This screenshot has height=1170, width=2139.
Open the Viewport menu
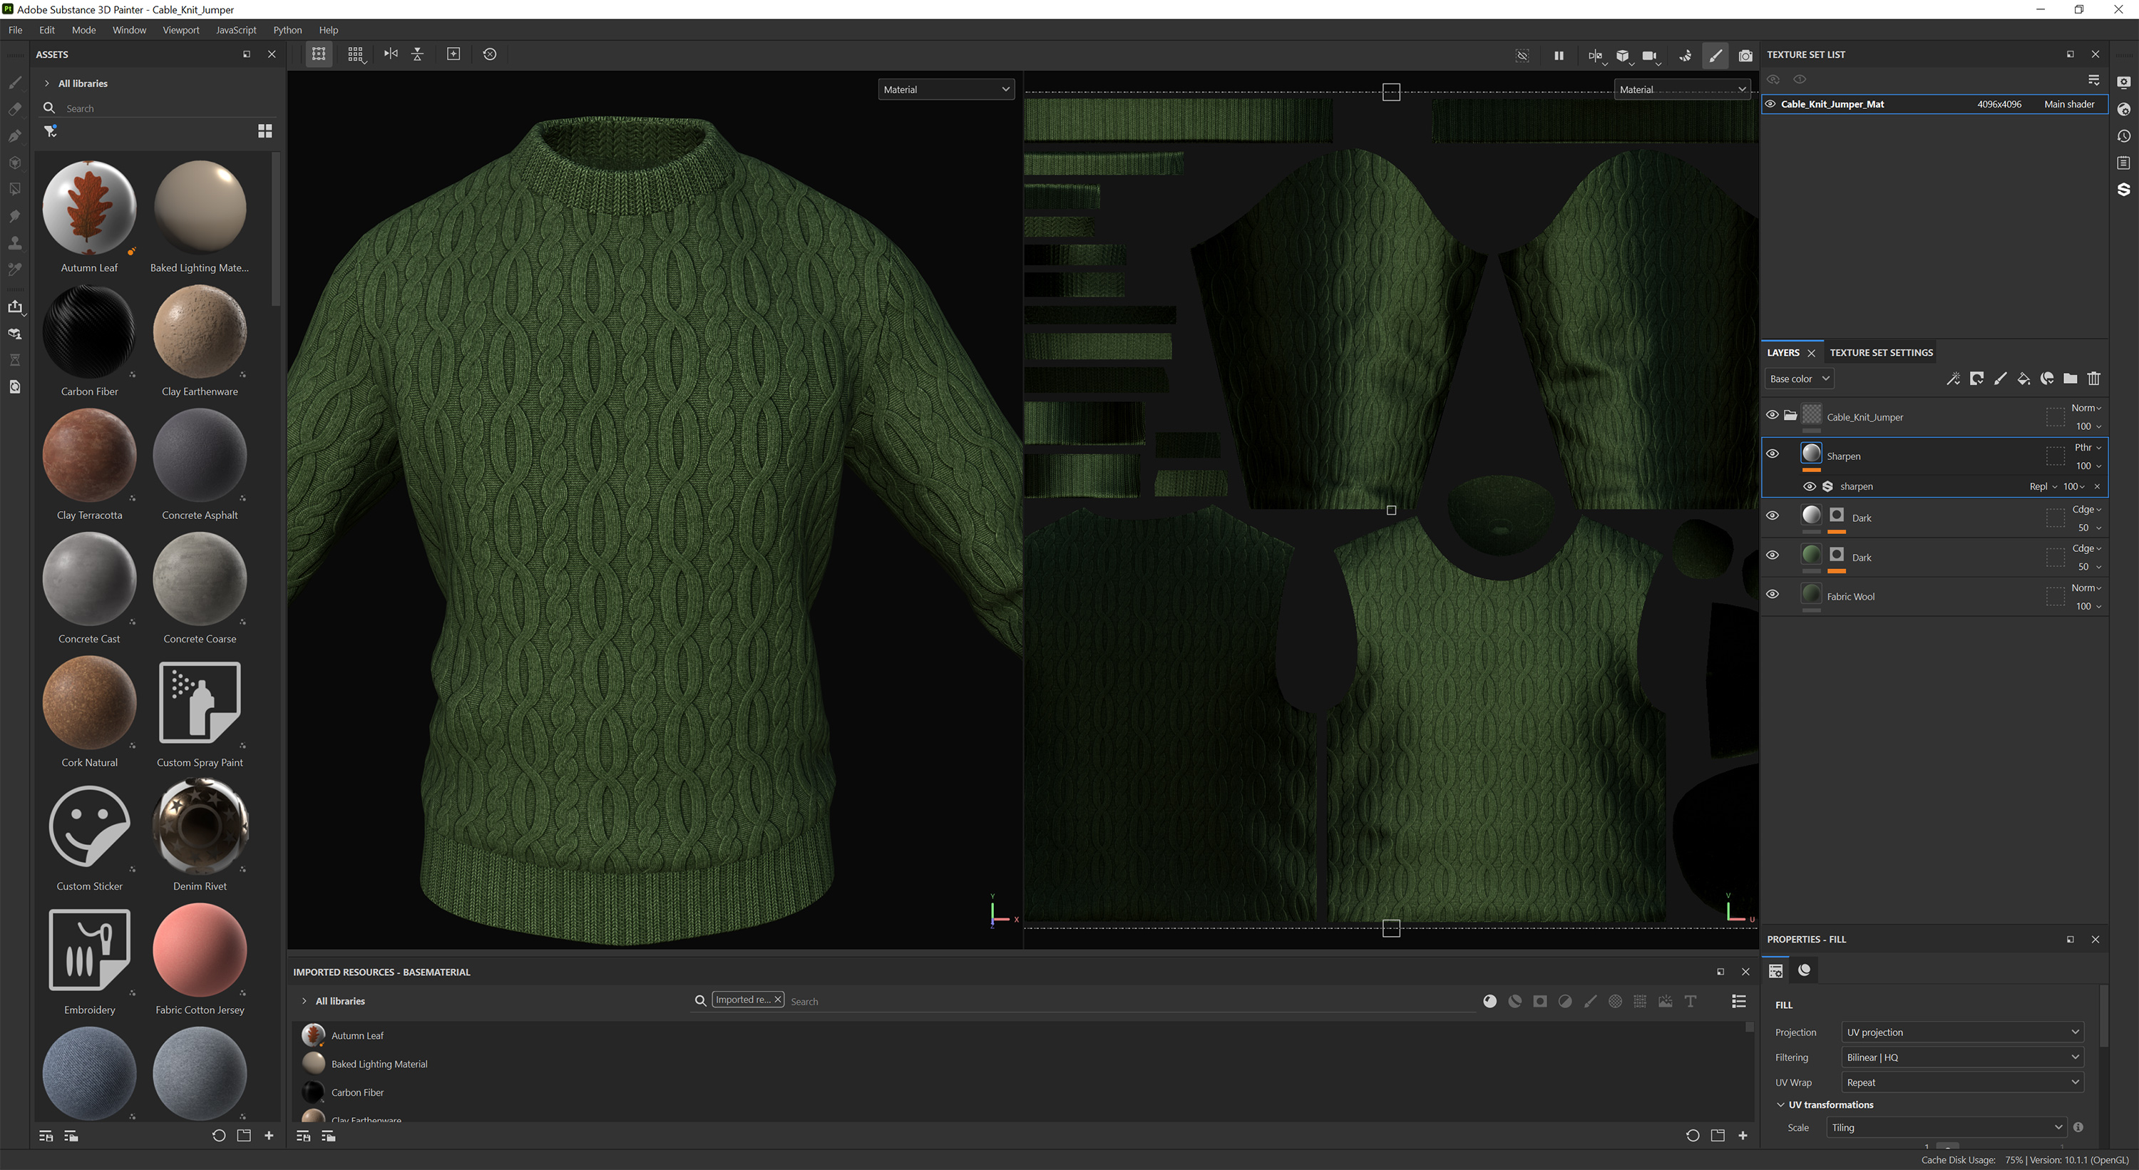[180, 30]
